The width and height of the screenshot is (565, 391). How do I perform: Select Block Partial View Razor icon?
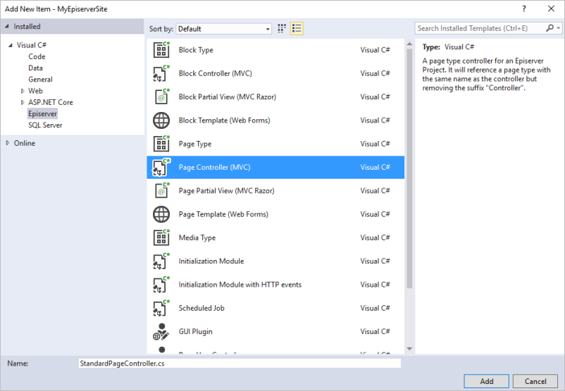tap(161, 97)
